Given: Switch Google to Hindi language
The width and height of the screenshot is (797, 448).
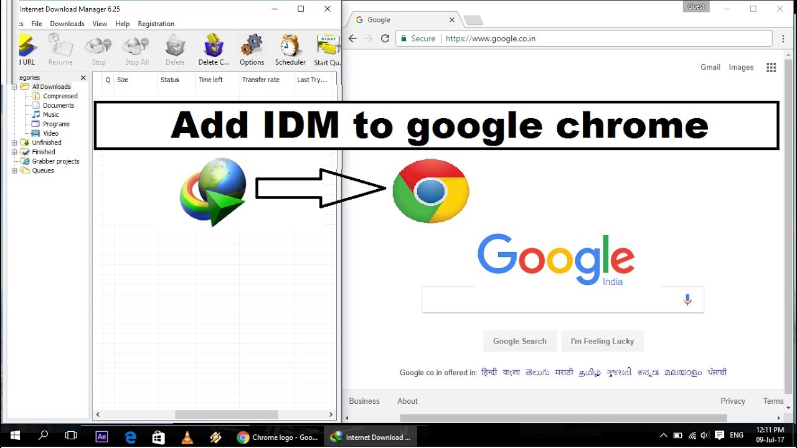Looking at the screenshot, I should (489, 372).
